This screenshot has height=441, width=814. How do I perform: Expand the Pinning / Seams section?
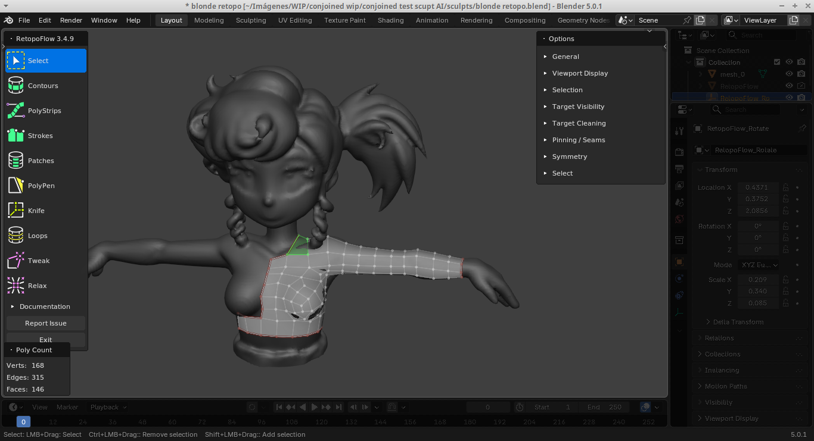point(601,140)
